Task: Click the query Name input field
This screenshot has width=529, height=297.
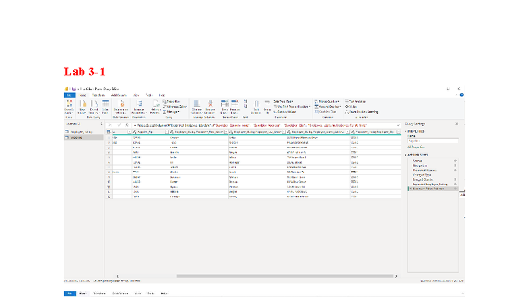Action: [433, 141]
